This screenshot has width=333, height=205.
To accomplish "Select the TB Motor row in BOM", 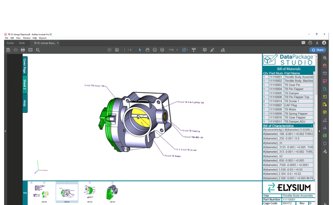I will point(288,109).
